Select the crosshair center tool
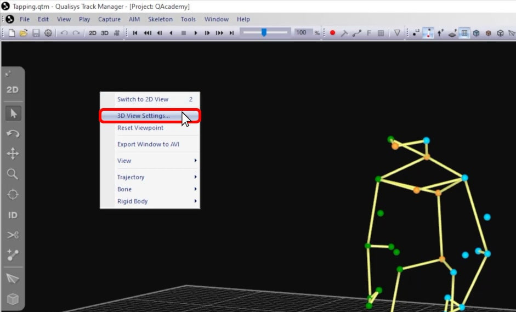Screen dimensions: 516x312 [13, 194]
